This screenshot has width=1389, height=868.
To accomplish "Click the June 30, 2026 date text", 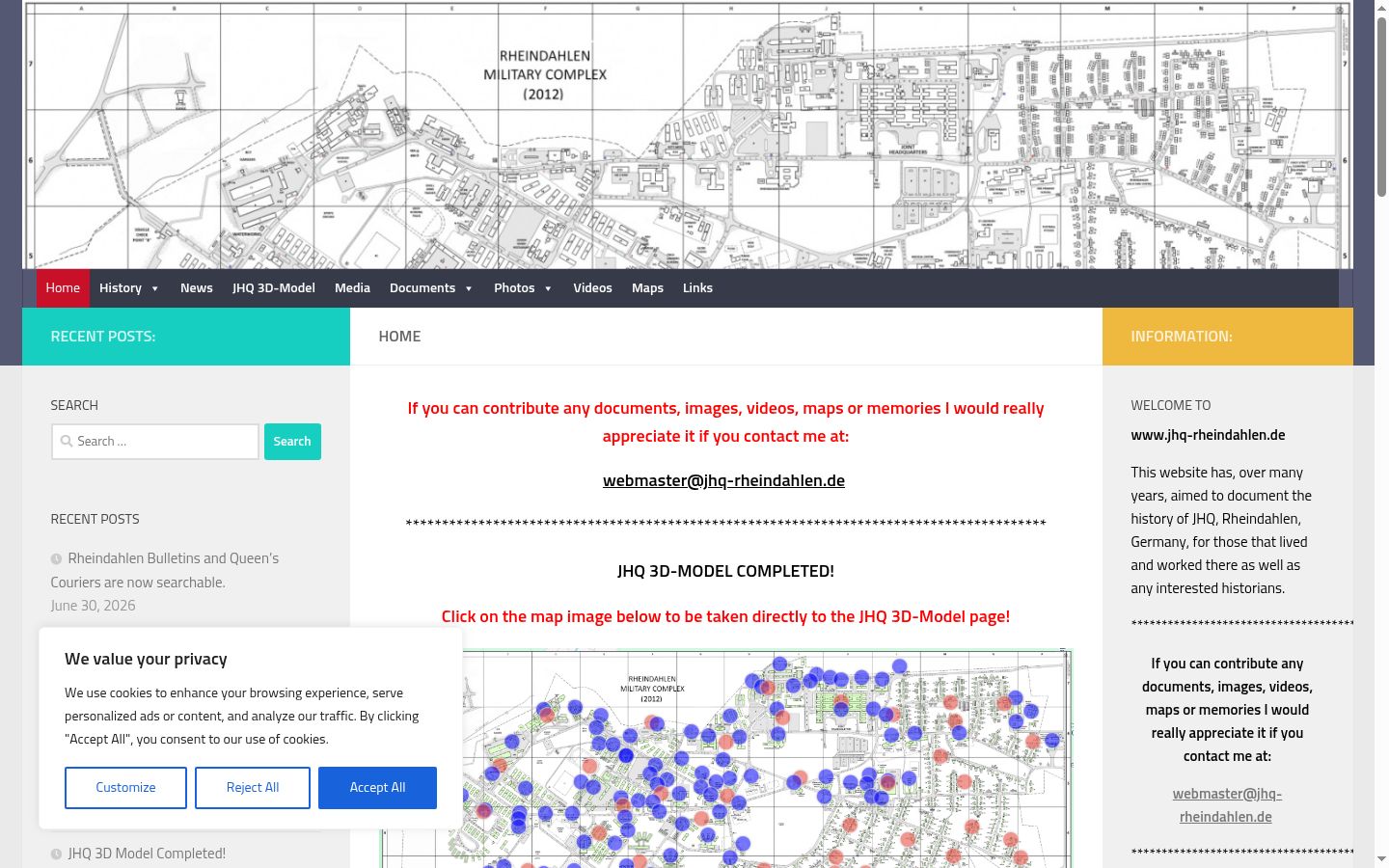I will click(93, 606).
